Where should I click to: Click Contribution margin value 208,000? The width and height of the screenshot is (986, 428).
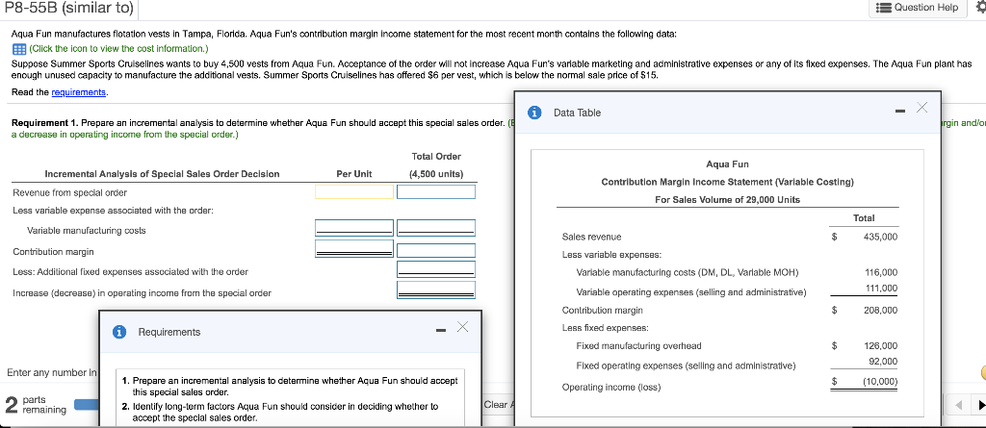click(x=880, y=310)
